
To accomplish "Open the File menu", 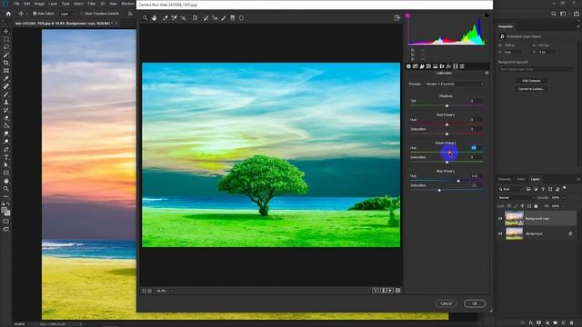I will coord(16,4).
